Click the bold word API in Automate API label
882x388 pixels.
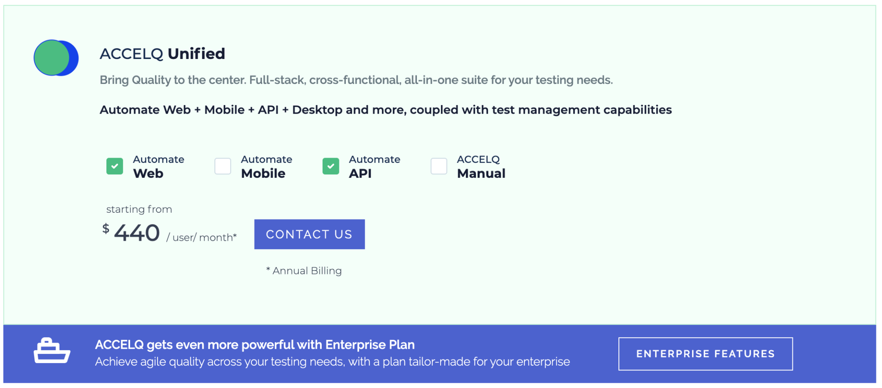click(x=360, y=174)
